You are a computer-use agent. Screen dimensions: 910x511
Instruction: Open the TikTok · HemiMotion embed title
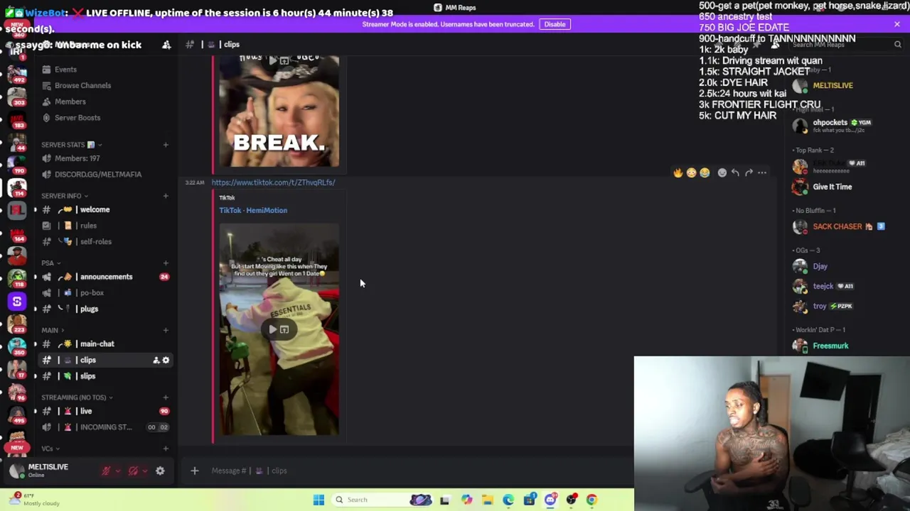tap(253, 210)
